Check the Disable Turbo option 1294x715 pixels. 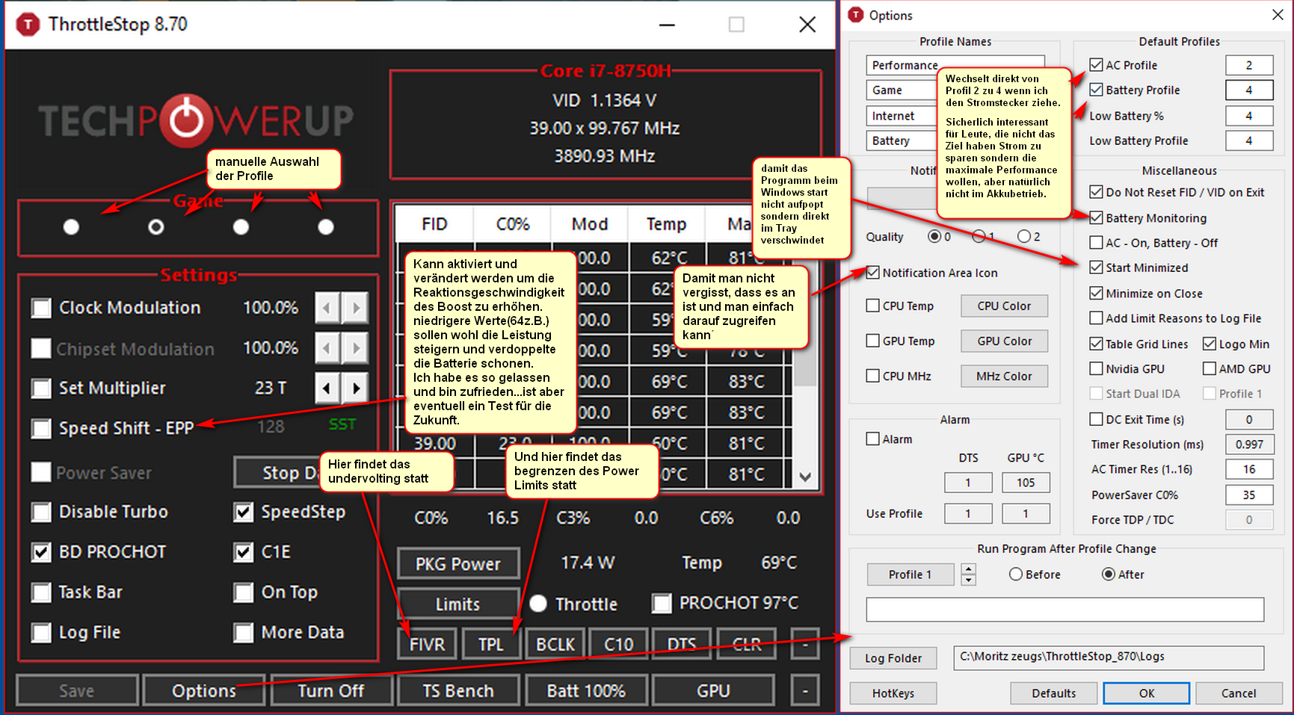41,512
